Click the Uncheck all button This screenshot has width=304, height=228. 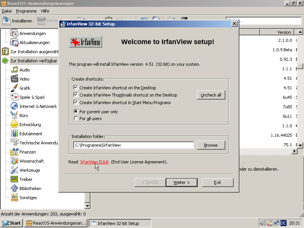(211, 95)
